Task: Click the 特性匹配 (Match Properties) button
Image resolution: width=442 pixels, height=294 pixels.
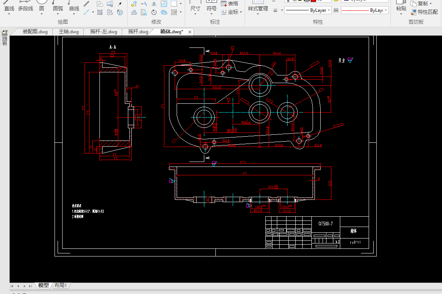Action: point(424,12)
